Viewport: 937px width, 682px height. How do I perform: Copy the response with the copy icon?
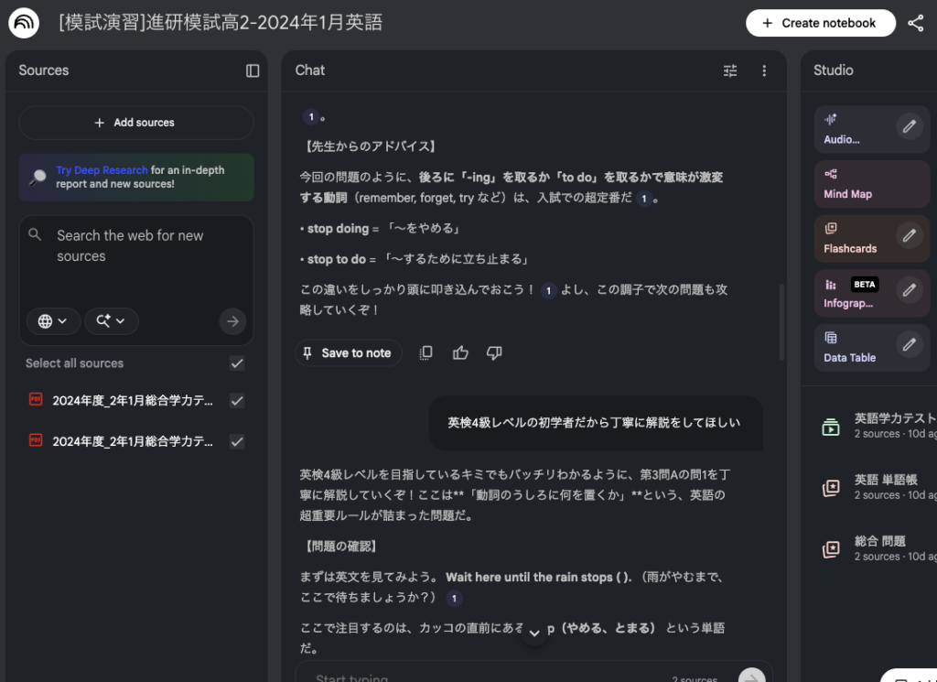425,353
